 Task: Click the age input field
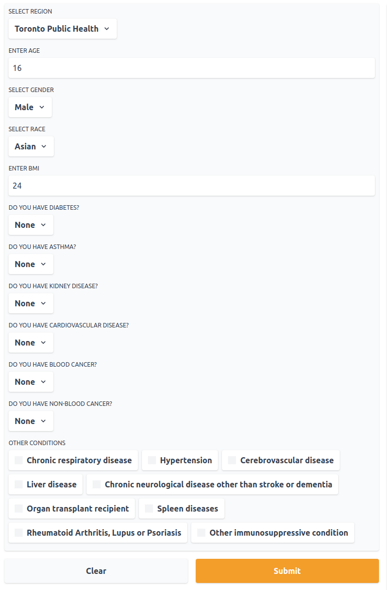point(192,68)
